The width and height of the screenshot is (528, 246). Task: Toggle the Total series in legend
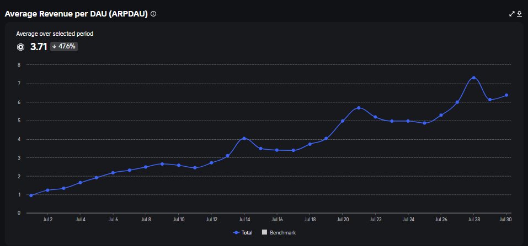[242, 233]
